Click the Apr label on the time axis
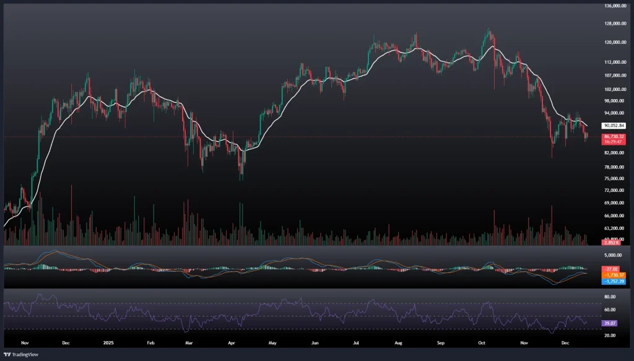The height and width of the screenshot is (361, 634). (232, 342)
